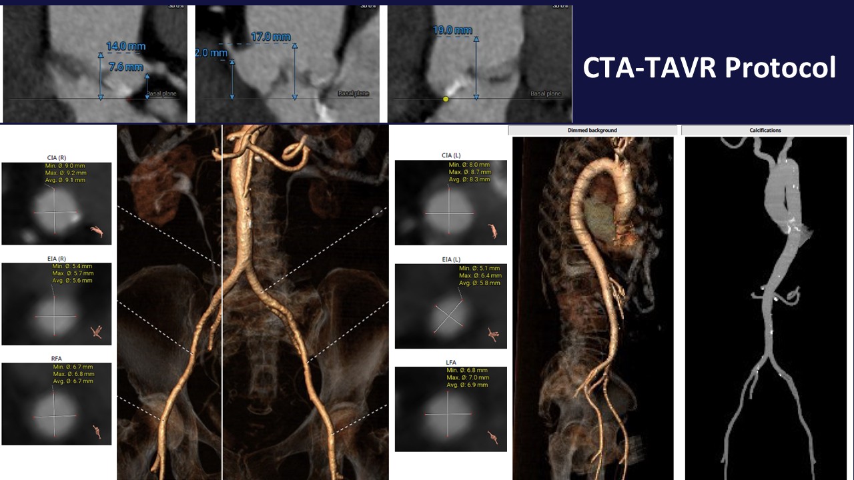Click the orientation icon in EIA (R) view
Viewport: 854px width, 480px height.
pos(97,331)
